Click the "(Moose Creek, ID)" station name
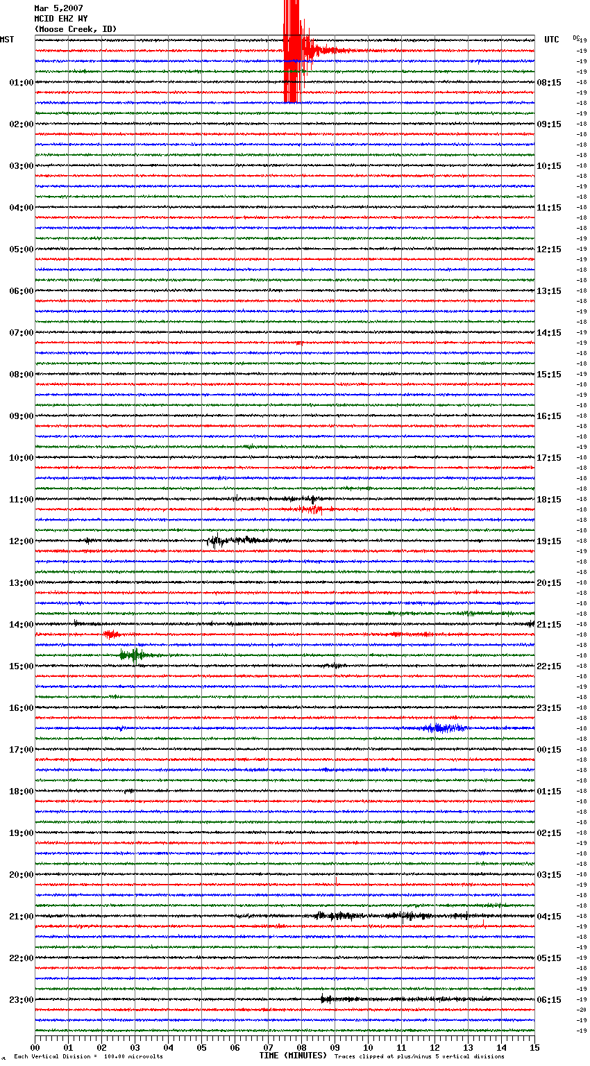Image resolution: width=590 pixels, height=1066 pixels. (x=76, y=29)
